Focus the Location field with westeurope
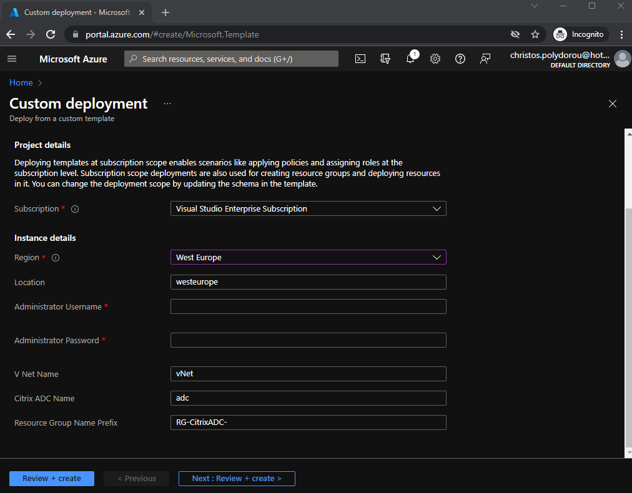 [x=309, y=282]
